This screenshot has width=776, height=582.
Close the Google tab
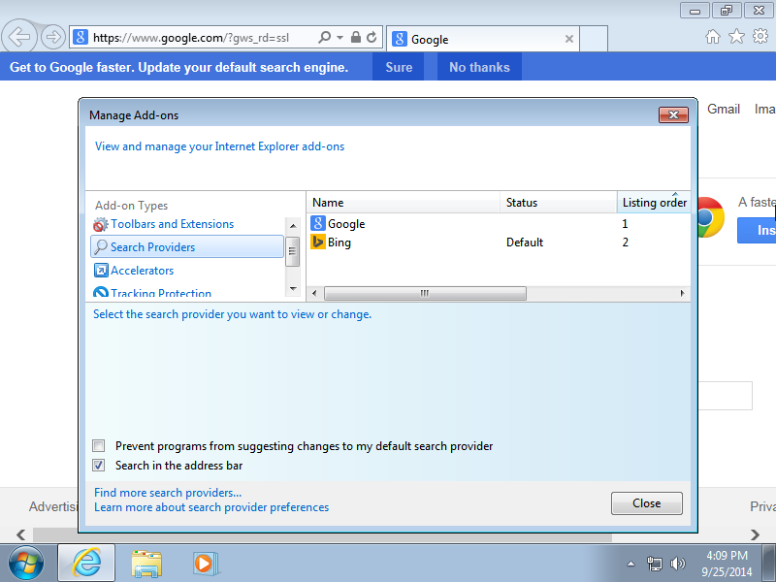click(x=569, y=39)
